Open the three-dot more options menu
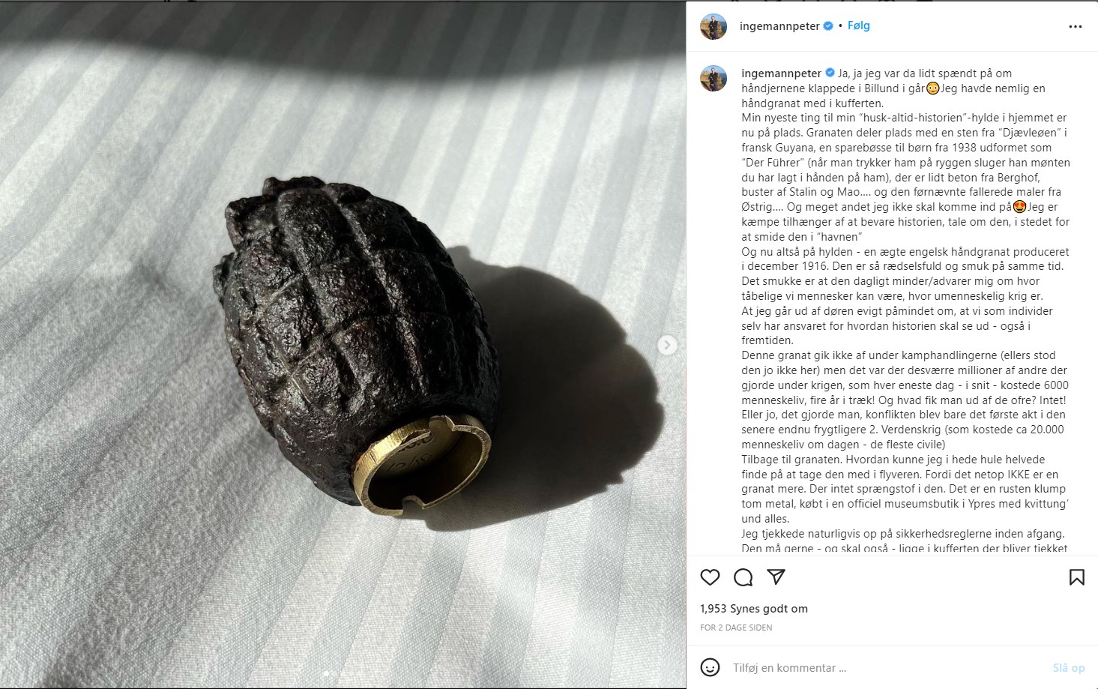1098x689 pixels. point(1076,26)
